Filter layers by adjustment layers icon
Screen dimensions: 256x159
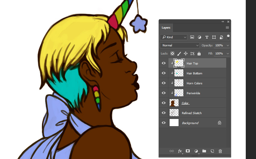point(199,37)
